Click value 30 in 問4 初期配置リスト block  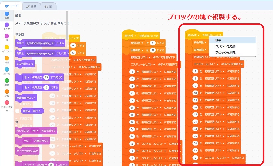point(132,137)
